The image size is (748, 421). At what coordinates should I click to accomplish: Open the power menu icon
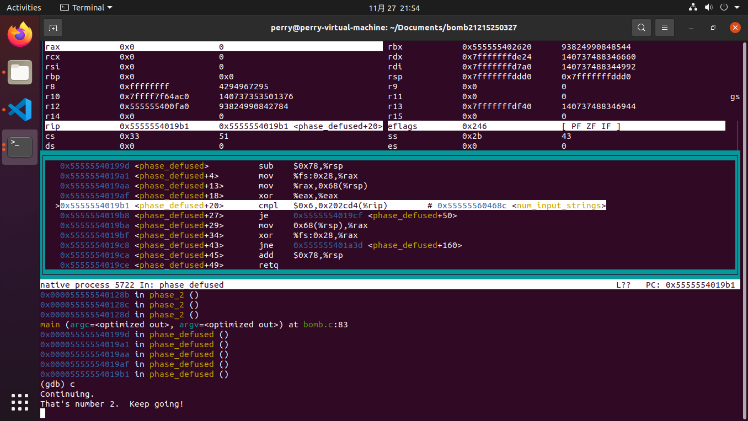724,8
